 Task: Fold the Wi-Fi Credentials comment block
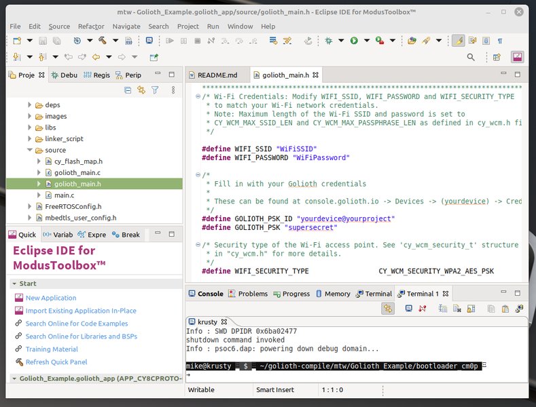click(x=198, y=96)
